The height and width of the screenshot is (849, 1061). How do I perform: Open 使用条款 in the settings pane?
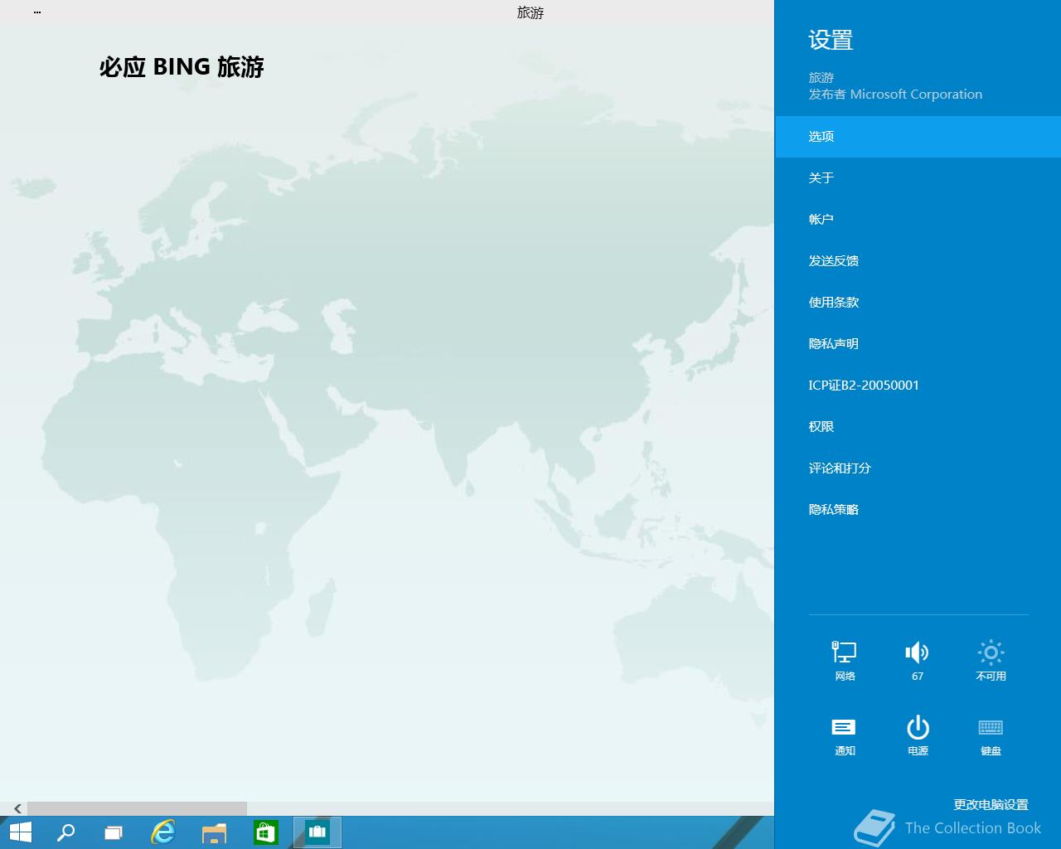tap(918, 303)
